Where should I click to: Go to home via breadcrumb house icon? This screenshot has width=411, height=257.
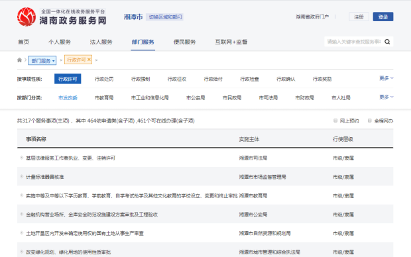click(x=19, y=60)
